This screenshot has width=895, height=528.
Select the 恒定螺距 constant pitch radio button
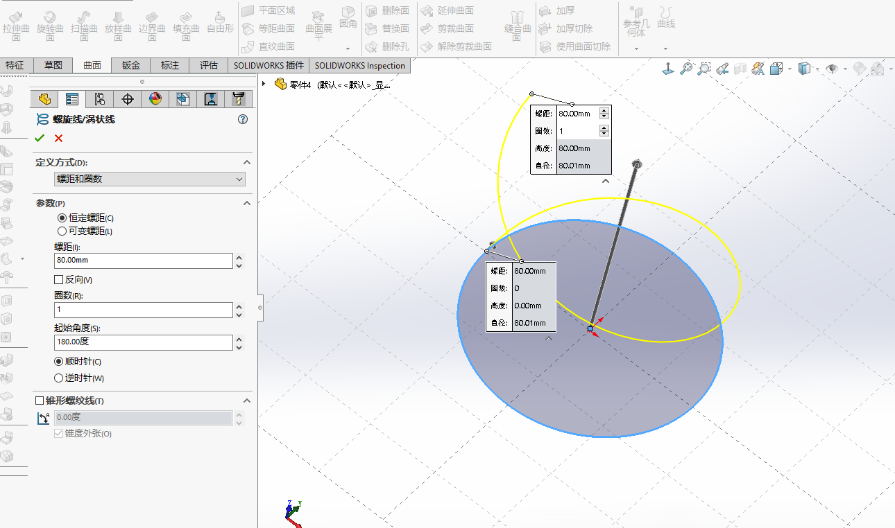point(62,218)
